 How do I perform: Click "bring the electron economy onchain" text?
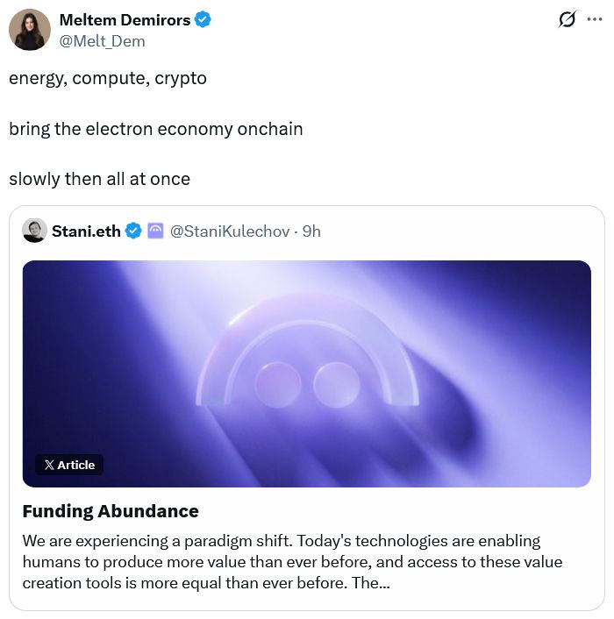point(156,129)
